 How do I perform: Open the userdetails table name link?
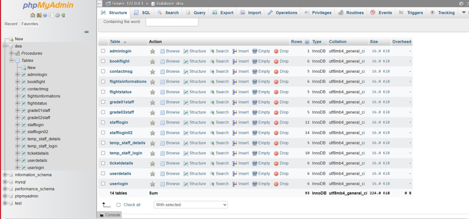click(120, 174)
